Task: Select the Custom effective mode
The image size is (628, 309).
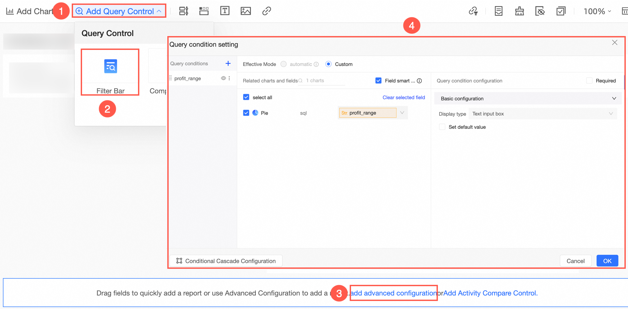Action: [x=328, y=64]
